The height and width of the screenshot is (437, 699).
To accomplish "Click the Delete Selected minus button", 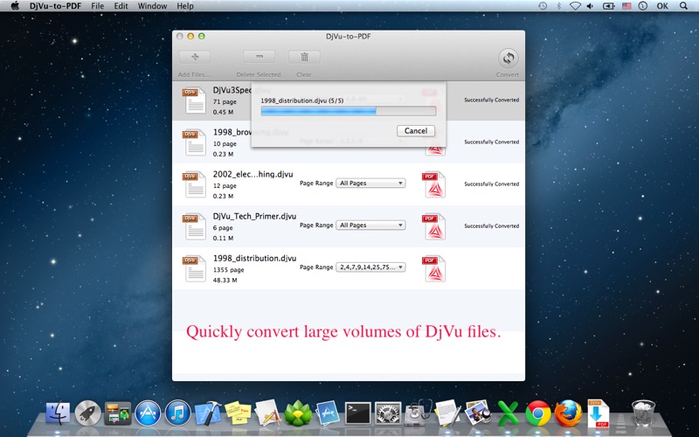I will click(259, 57).
